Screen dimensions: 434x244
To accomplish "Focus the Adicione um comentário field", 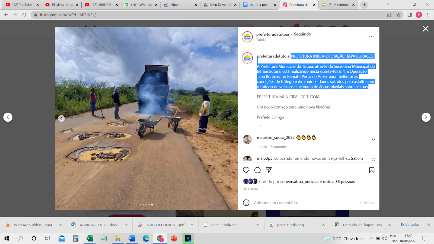I will coord(305,203).
